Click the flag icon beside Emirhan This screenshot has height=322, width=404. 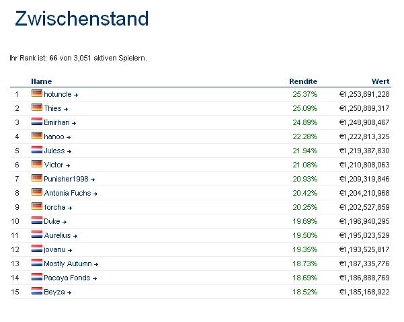click(x=36, y=122)
